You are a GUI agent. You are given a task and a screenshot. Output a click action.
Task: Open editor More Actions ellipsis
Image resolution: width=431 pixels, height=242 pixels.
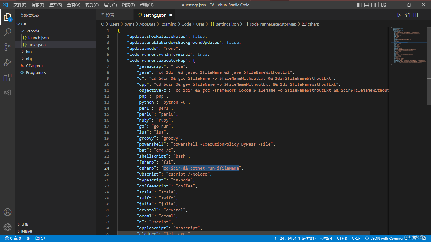(x=424, y=15)
